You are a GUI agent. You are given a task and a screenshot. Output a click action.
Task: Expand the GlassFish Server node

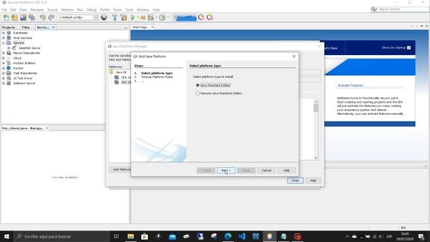pyautogui.click(x=9, y=48)
